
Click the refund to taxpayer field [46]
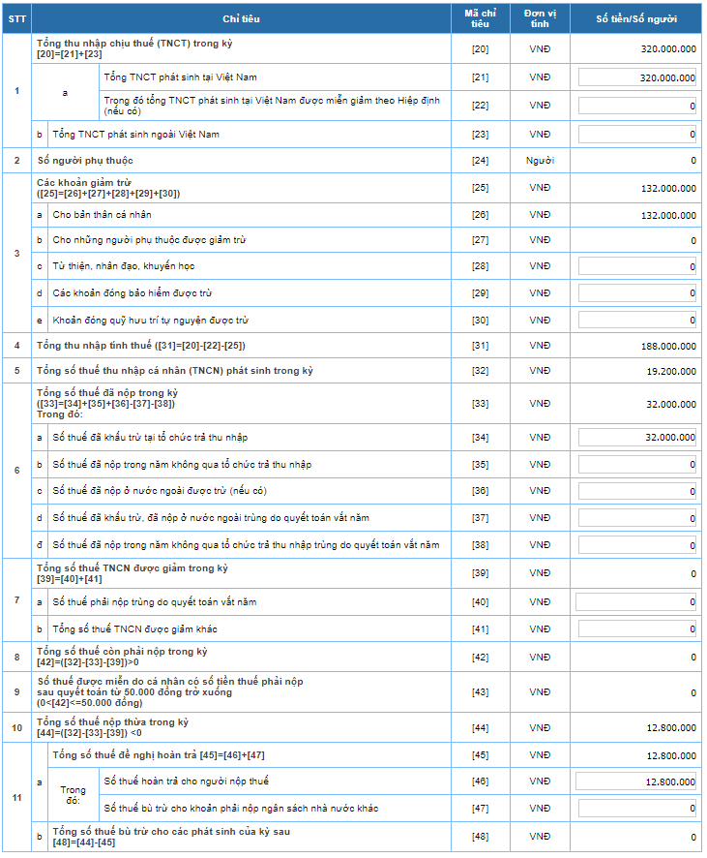pos(635,781)
